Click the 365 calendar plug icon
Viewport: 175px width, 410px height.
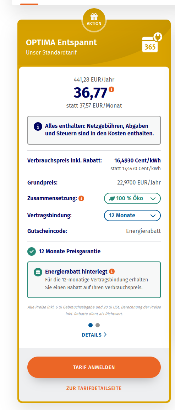point(152,42)
